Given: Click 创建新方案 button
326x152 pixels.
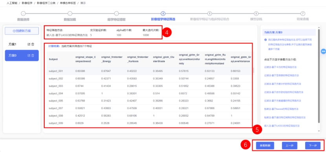Looking at the screenshot, I should (x=22, y=31).
